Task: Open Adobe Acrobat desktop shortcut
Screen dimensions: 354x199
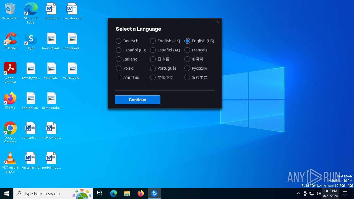Action: click(10, 73)
